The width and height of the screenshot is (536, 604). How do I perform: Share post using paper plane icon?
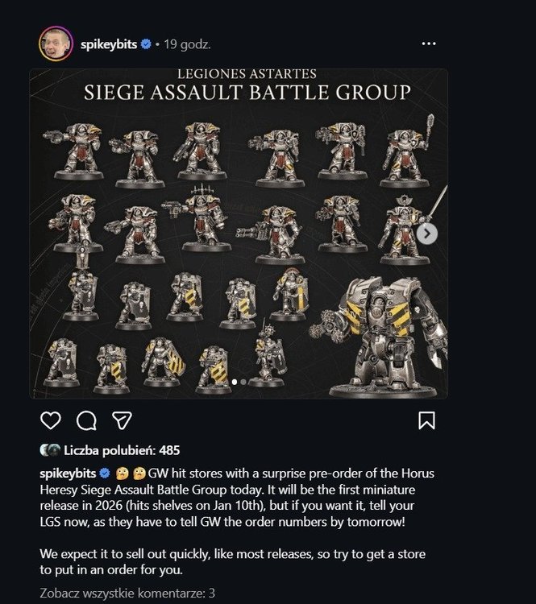[x=122, y=420]
